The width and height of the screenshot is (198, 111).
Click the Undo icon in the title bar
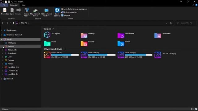coord(12,2)
